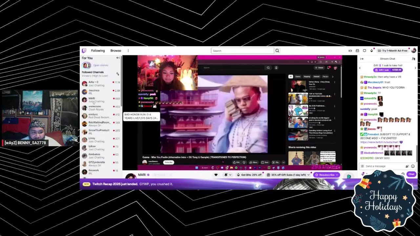Click the Clip button in streamed YouTube

tap(276, 162)
